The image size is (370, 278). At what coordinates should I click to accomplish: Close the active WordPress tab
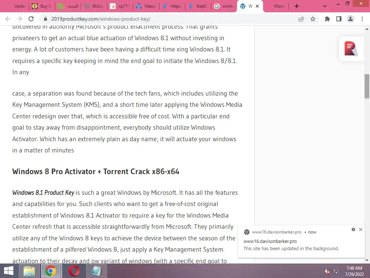[x=257, y=6]
